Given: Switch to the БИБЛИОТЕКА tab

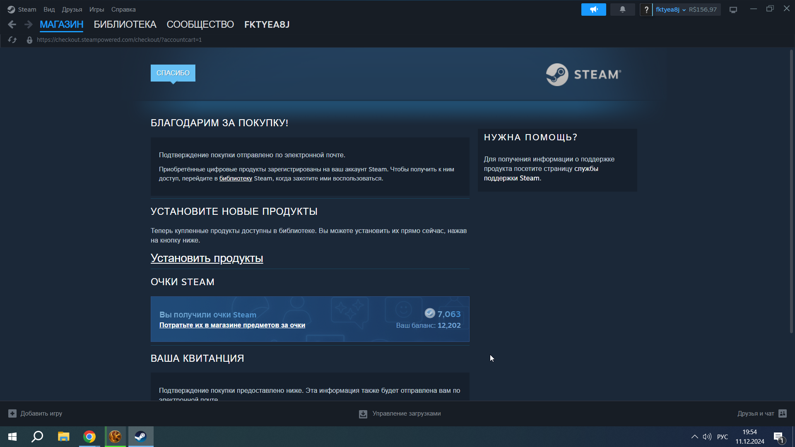Looking at the screenshot, I should pos(125,25).
